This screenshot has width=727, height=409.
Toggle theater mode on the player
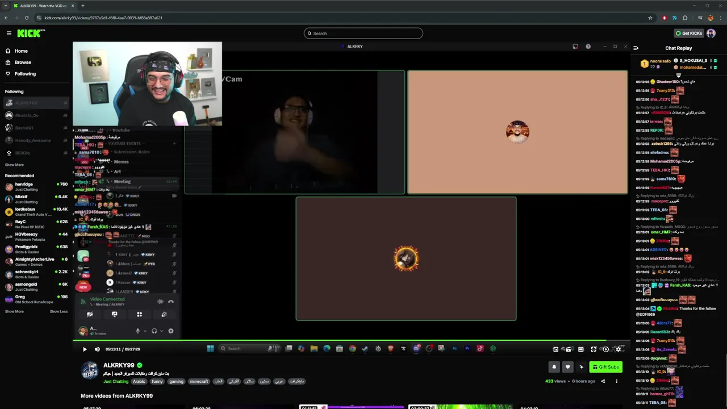click(580, 349)
